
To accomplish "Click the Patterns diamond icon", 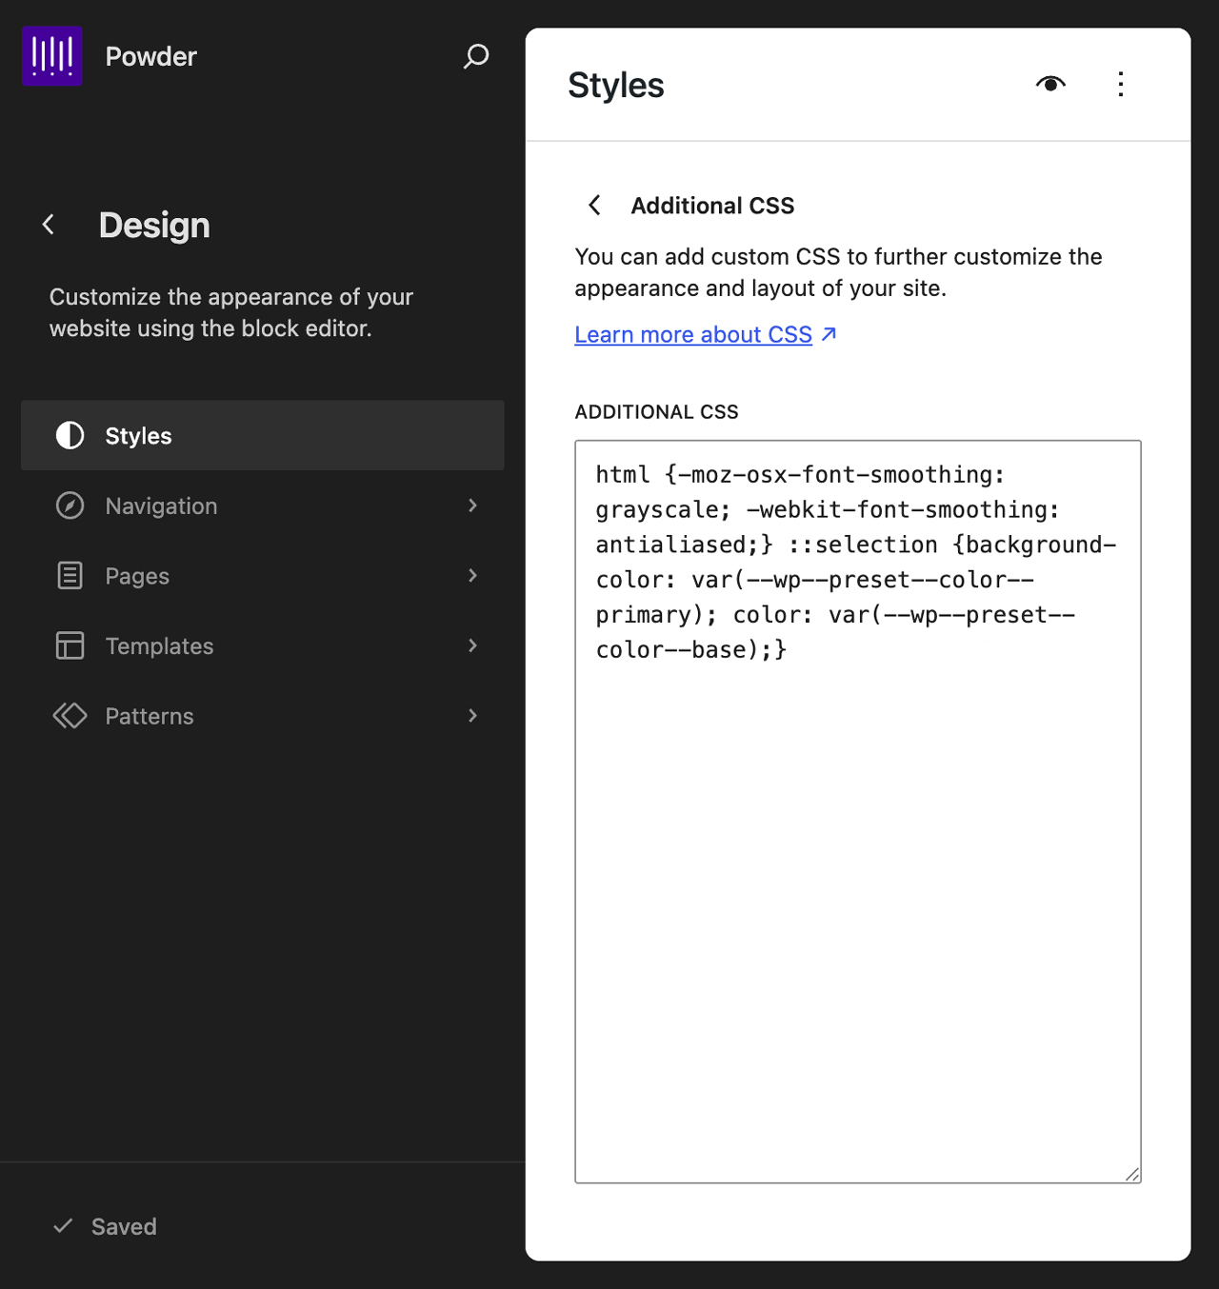I will tap(70, 716).
